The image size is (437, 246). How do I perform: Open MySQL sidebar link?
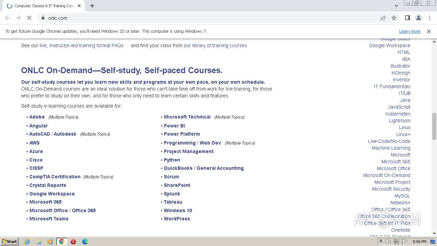403,196
